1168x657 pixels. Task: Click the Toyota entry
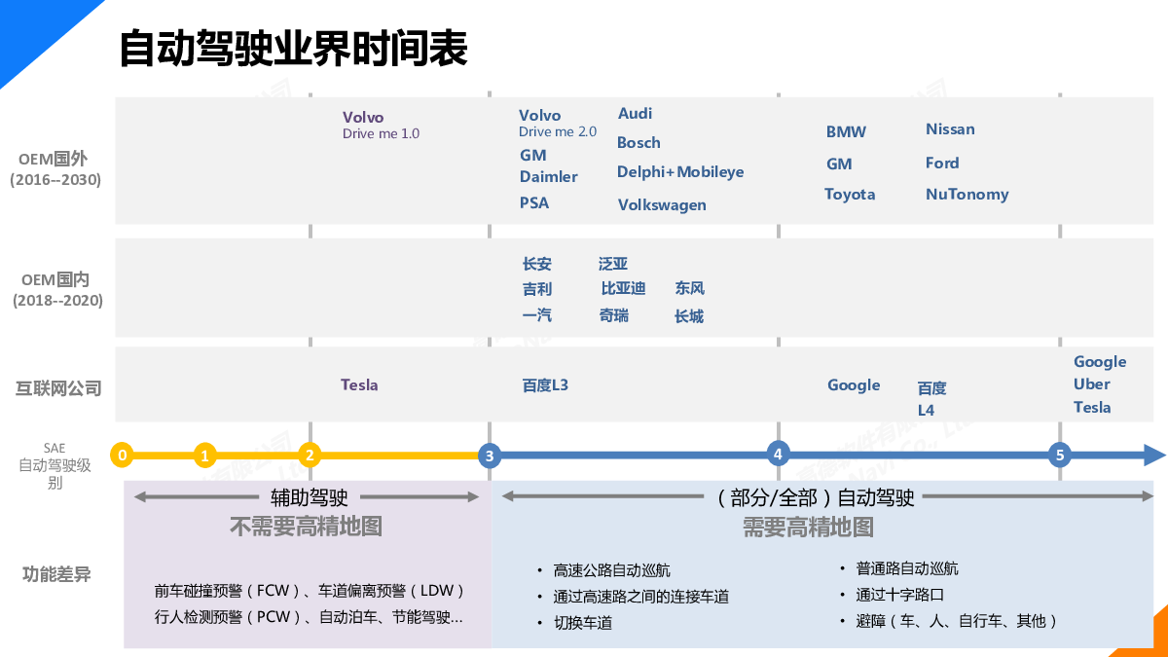pyautogui.click(x=850, y=195)
